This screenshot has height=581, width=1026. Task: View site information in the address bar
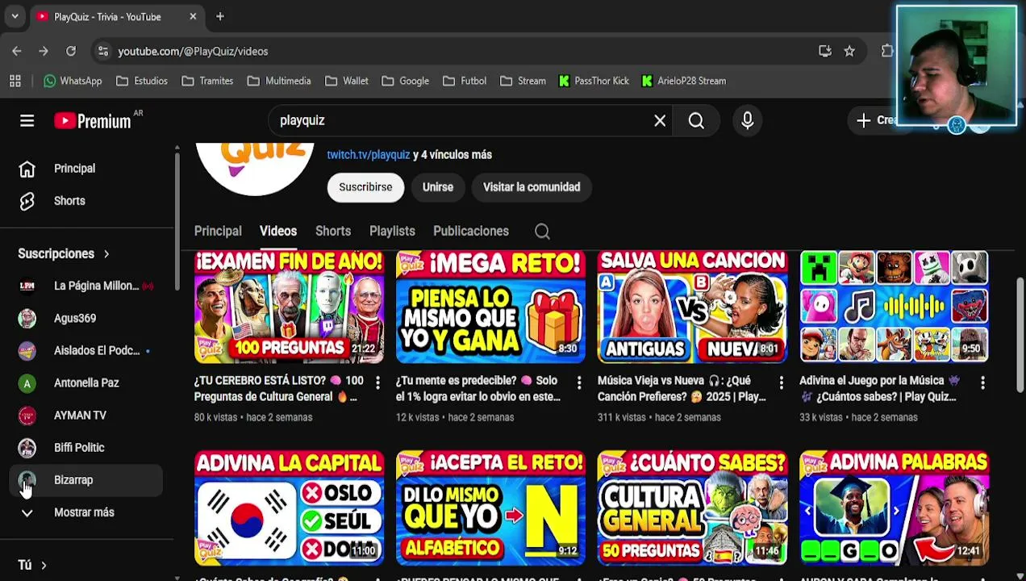point(102,51)
